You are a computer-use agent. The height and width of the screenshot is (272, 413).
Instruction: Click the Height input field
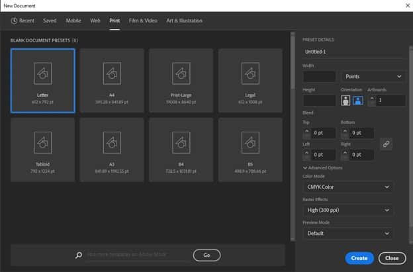click(x=319, y=101)
